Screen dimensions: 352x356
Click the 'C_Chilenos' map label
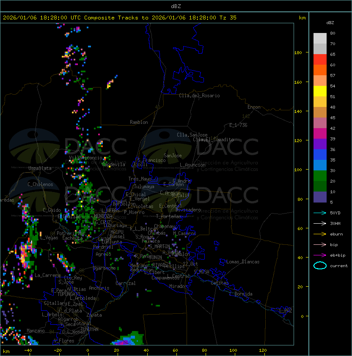(40, 184)
